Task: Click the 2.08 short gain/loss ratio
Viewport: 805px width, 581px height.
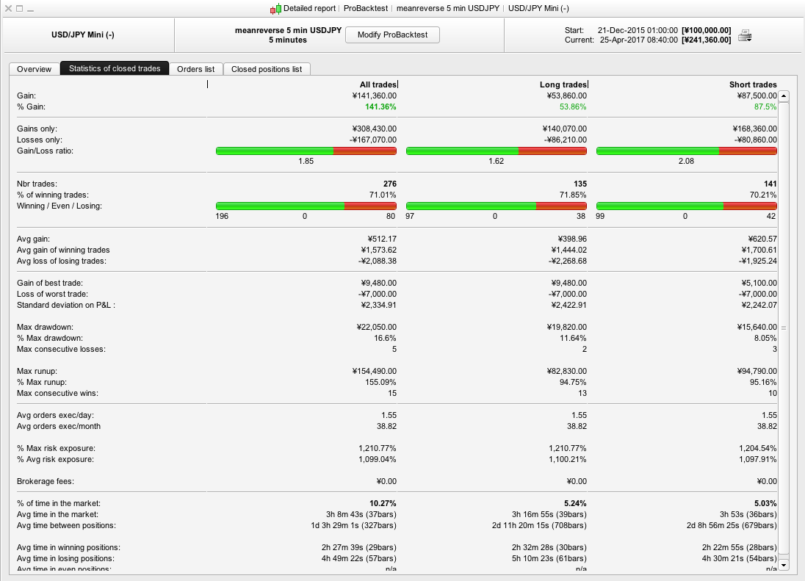Action: pyautogui.click(x=687, y=161)
